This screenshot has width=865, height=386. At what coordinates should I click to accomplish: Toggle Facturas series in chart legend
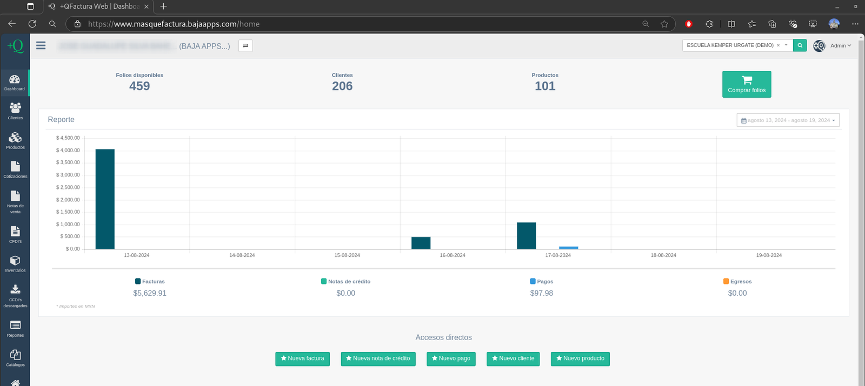pyautogui.click(x=150, y=281)
